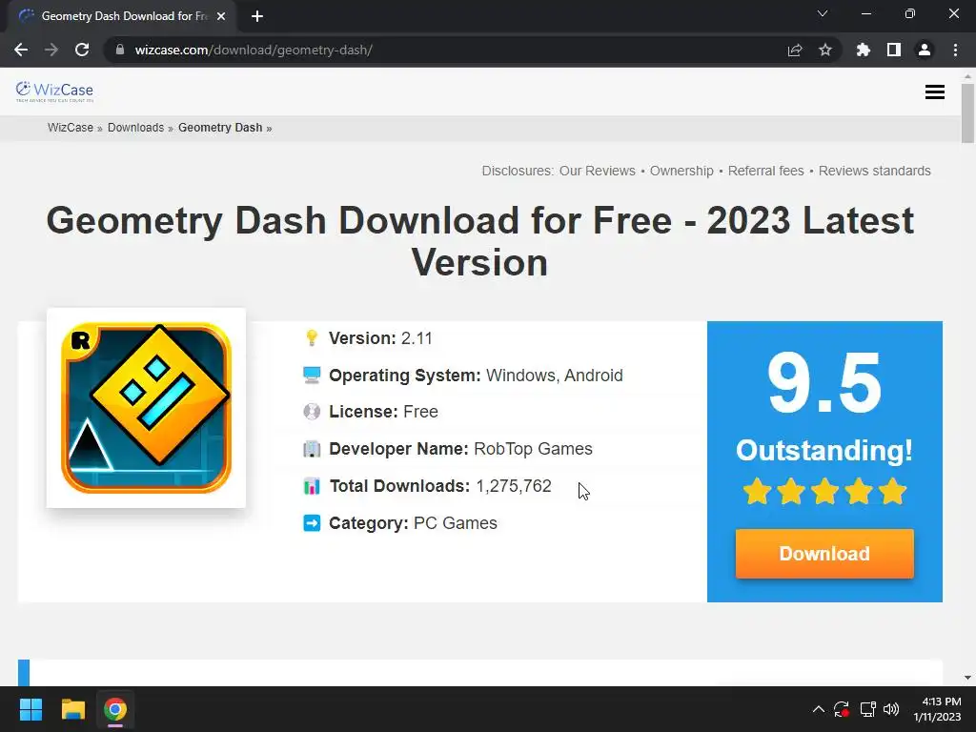The width and height of the screenshot is (976, 732).
Task: Click total downloads 1,275,762
Action: click(x=514, y=485)
